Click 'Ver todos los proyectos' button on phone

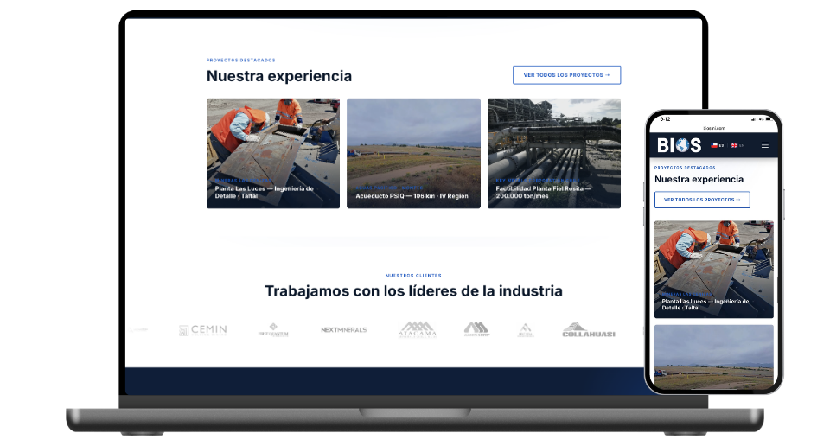702,200
